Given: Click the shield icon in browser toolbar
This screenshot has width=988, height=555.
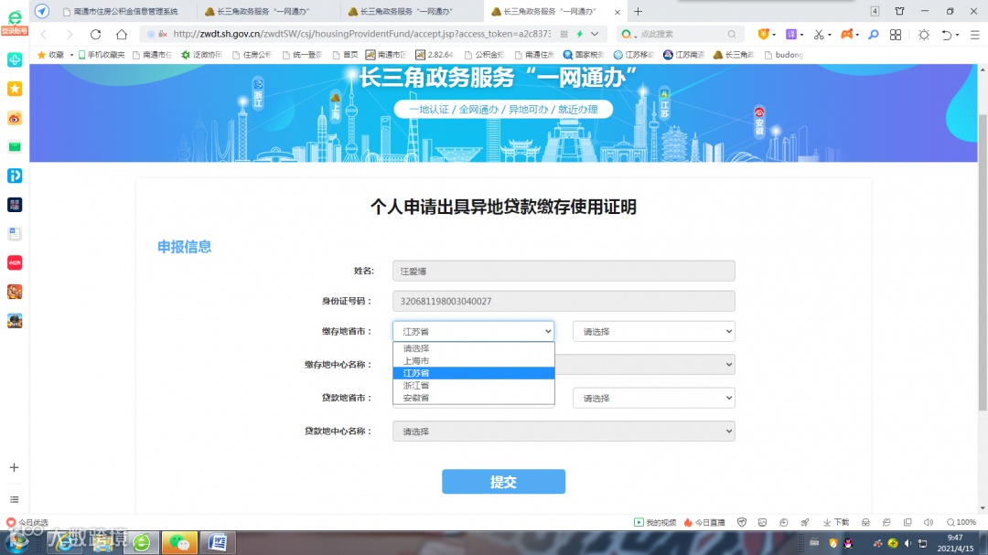Looking at the screenshot, I should point(763,34).
